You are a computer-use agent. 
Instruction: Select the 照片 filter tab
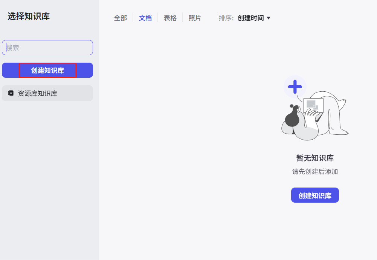[195, 18]
